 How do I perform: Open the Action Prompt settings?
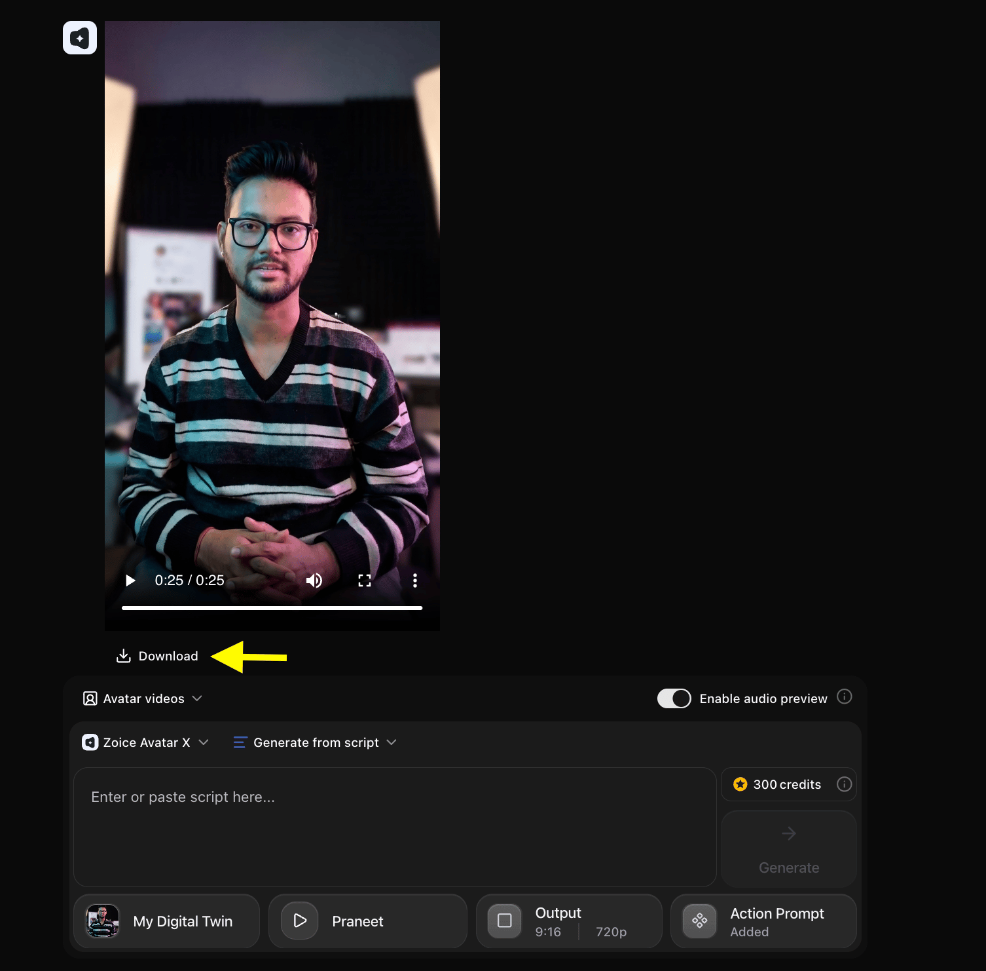click(x=764, y=921)
